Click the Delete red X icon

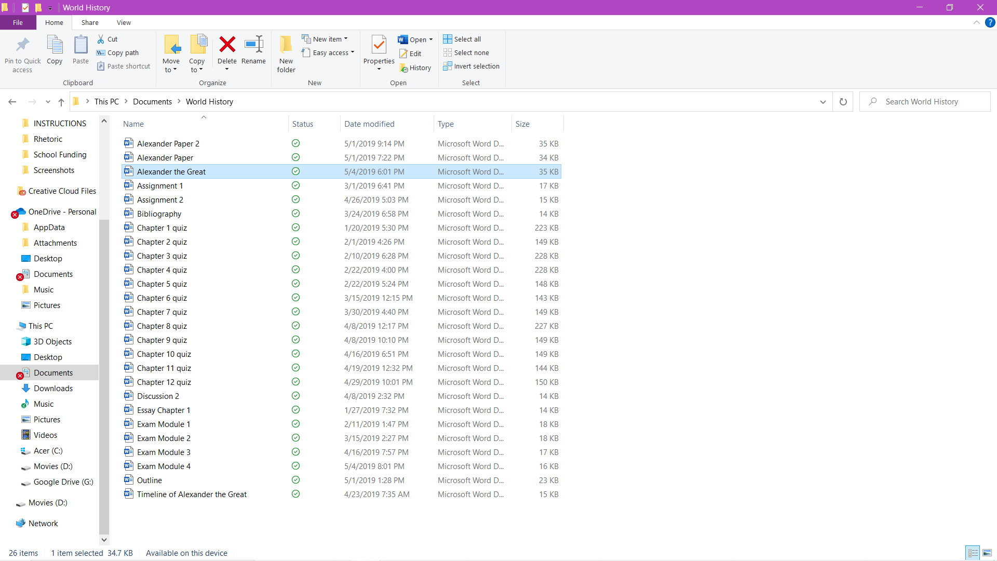point(227,45)
